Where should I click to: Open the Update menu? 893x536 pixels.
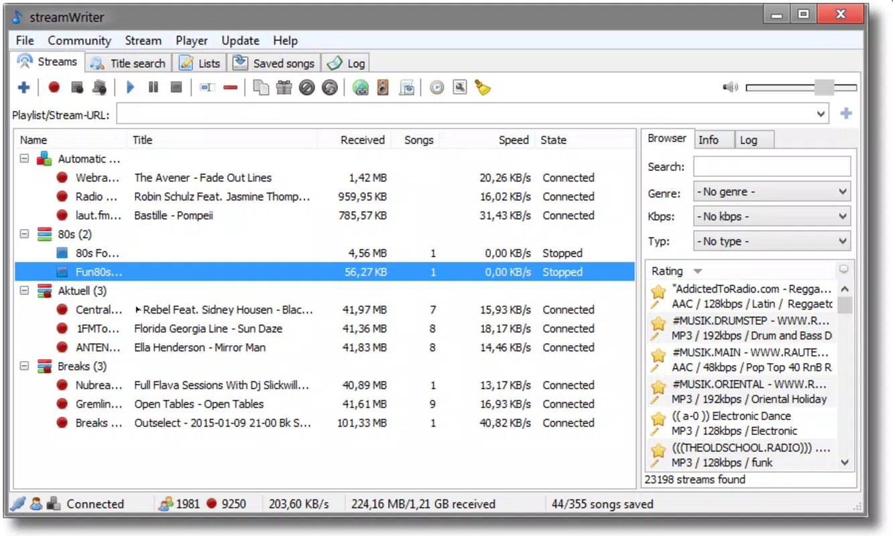pos(240,41)
